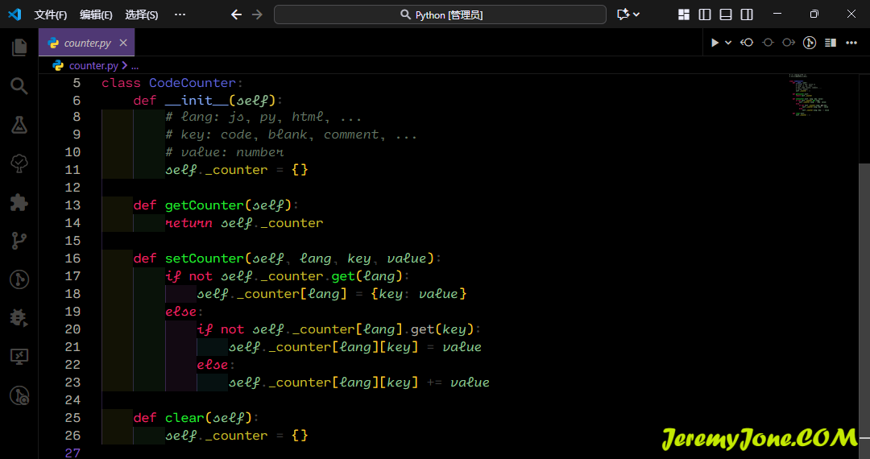The image size is (870, 459).
Task: Click the Customize Layout icon
Action: (684, 14)
